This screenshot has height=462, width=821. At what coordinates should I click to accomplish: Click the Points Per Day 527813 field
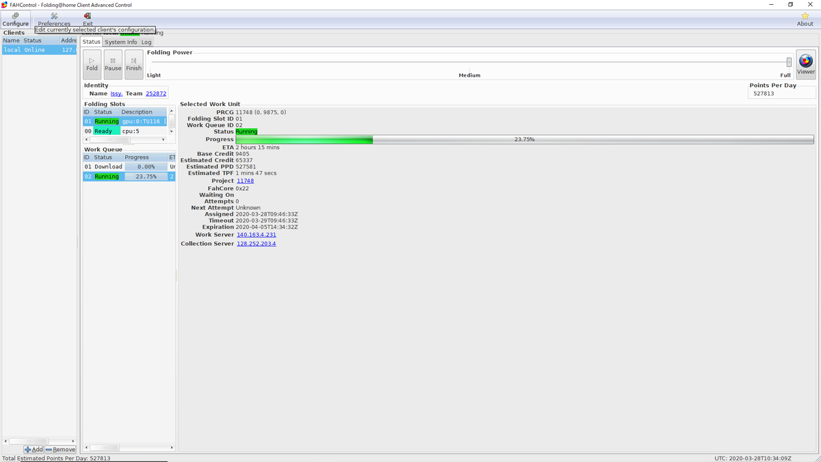click(783, 93)
